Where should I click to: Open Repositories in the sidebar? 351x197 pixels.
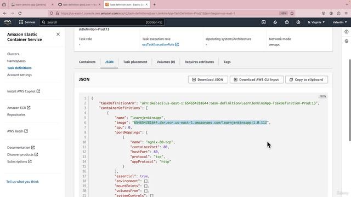(x=16, y=114)
